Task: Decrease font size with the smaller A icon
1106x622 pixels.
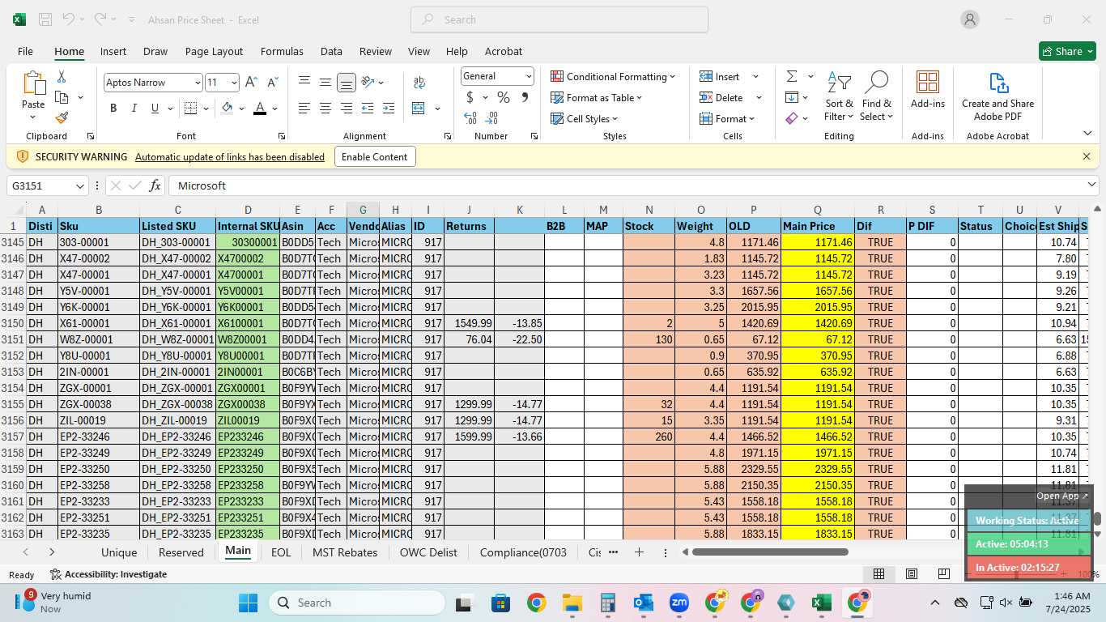Action: 272,83
